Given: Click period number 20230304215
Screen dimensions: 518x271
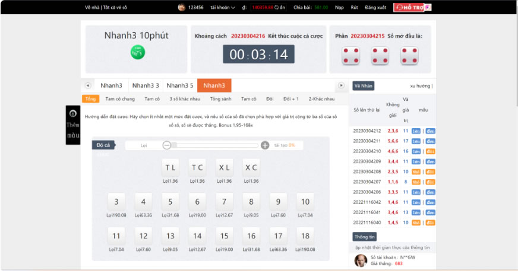Looking at the screenshot, I should tap(367, 36).
